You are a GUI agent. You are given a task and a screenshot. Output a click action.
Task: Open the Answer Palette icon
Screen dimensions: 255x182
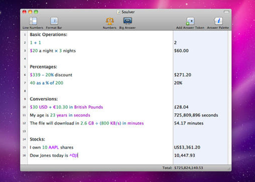pyautogui.click(x=218, y=21)
